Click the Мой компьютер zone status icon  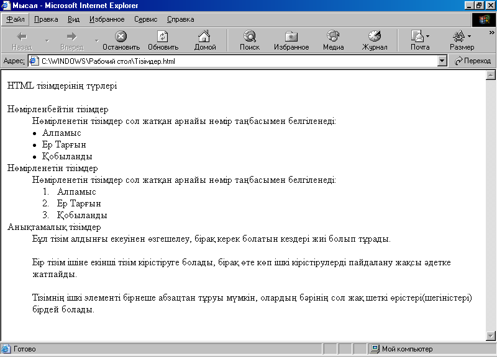[x=375, y=349]
